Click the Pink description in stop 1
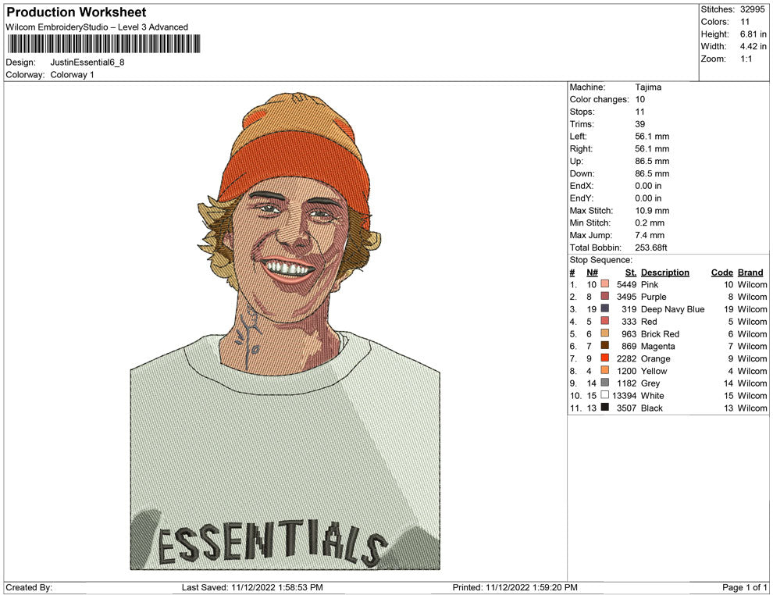Viewport: 773px width, 595px height. [x=650, y=284]
